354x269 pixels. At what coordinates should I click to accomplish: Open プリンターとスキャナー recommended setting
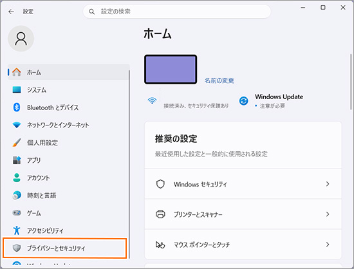(243, 214)
